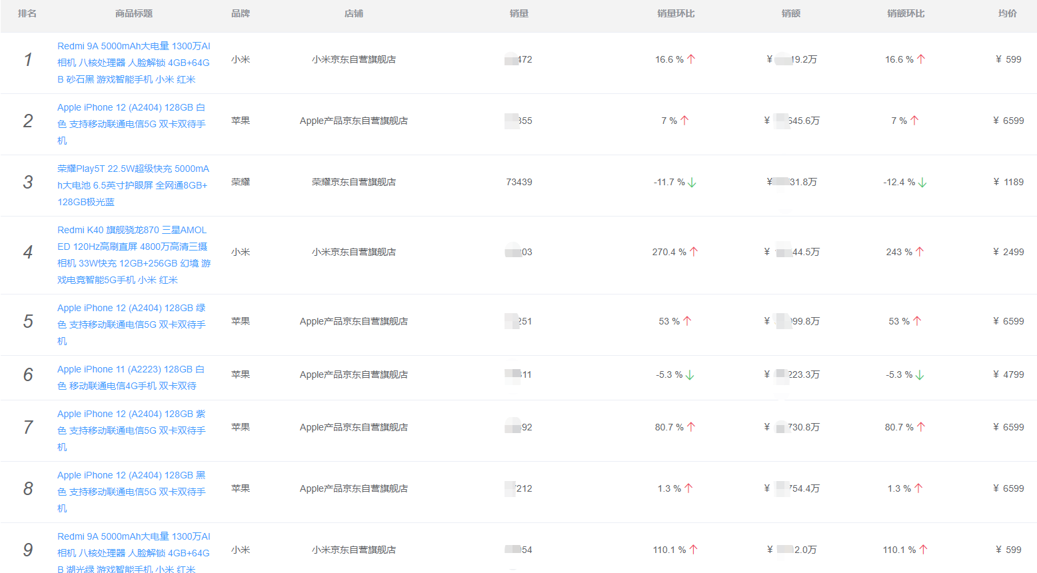Click up arrow in 销量环比 of rank 5
The image size is (1037, 573).
pyautogui.click(x=687, y=321)
